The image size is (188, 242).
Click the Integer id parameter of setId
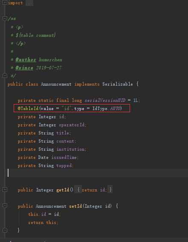(x=98, y=206)
